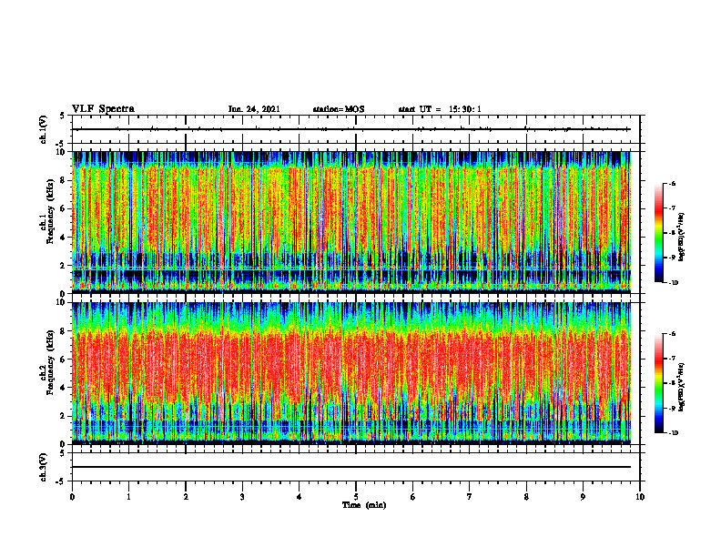
Task: Click the "start UT = 15:30: 1" text
Action: 440,109
